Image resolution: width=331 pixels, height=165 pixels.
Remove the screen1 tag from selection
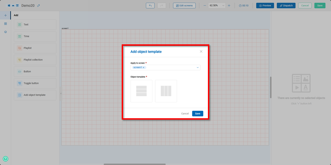[144, 68]
